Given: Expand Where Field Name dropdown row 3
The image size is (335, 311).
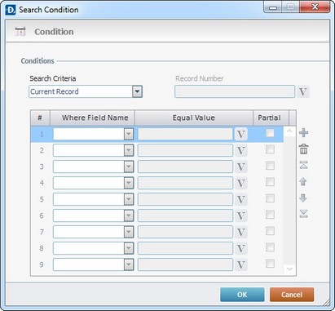Looking at the screenshot, I should [129, 167].
